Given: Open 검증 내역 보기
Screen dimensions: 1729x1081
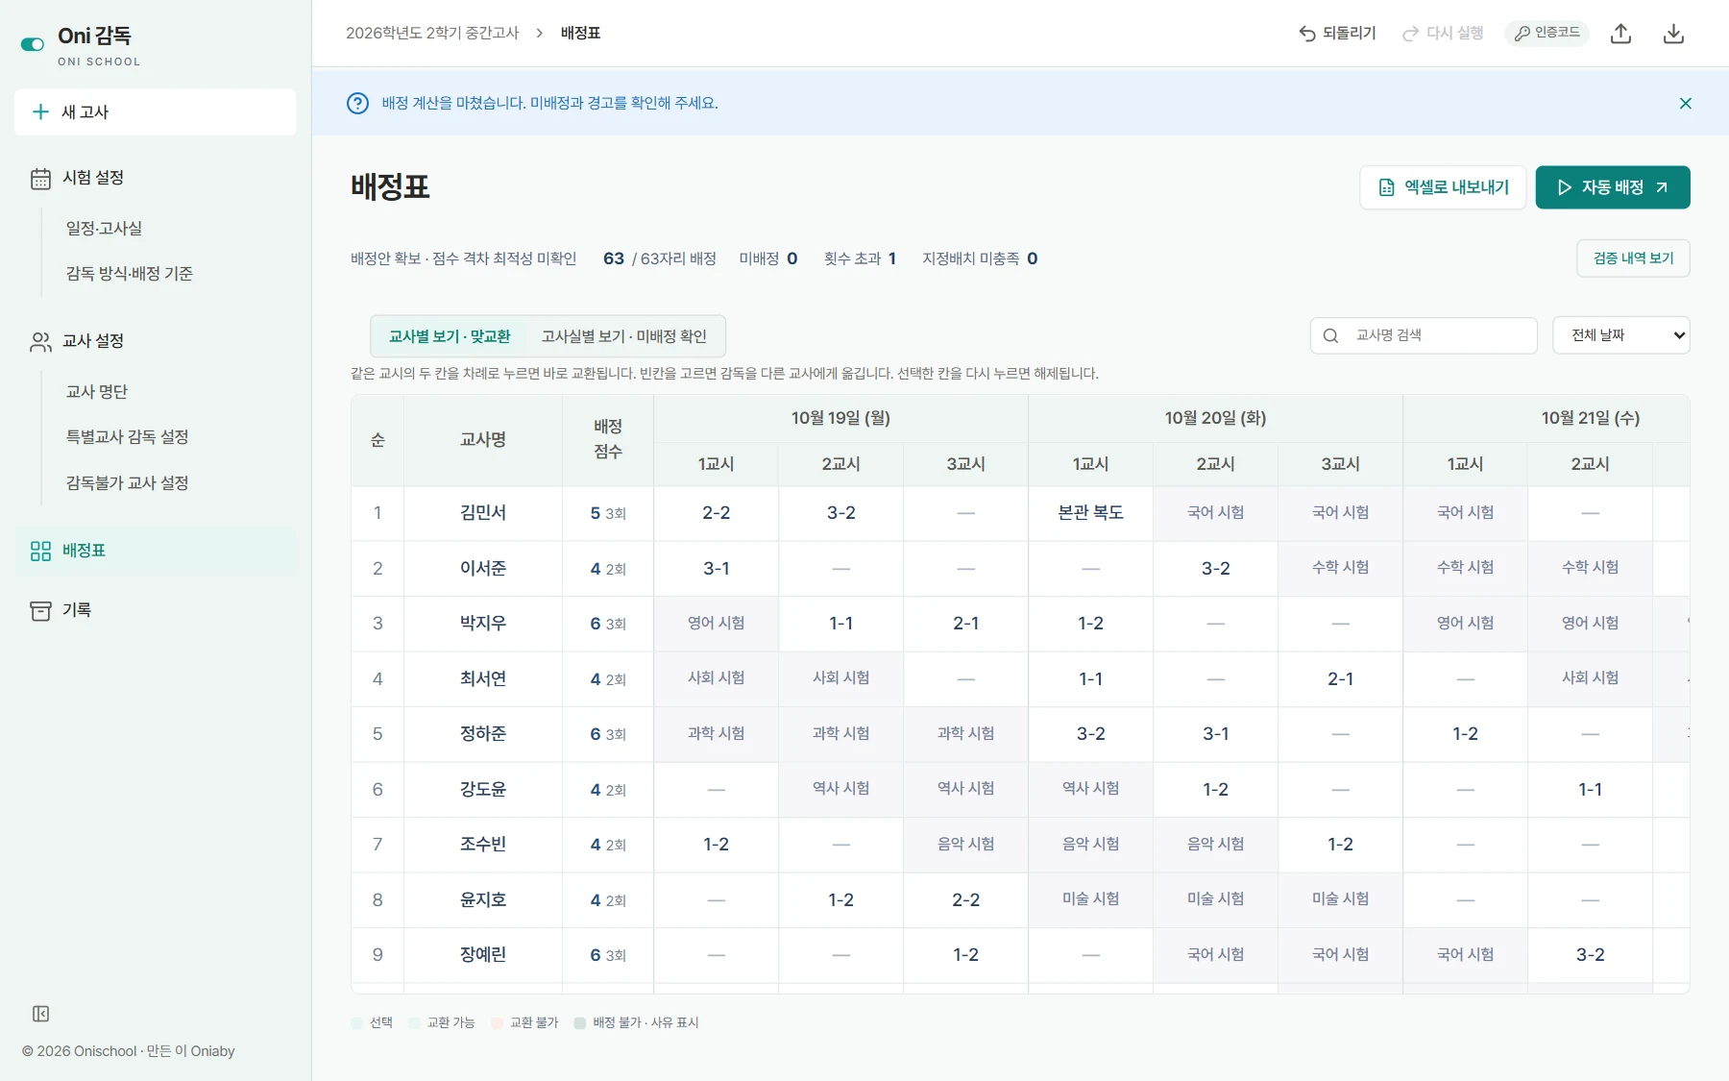Looking at the screenshot, I should (x=1633, y=258).
